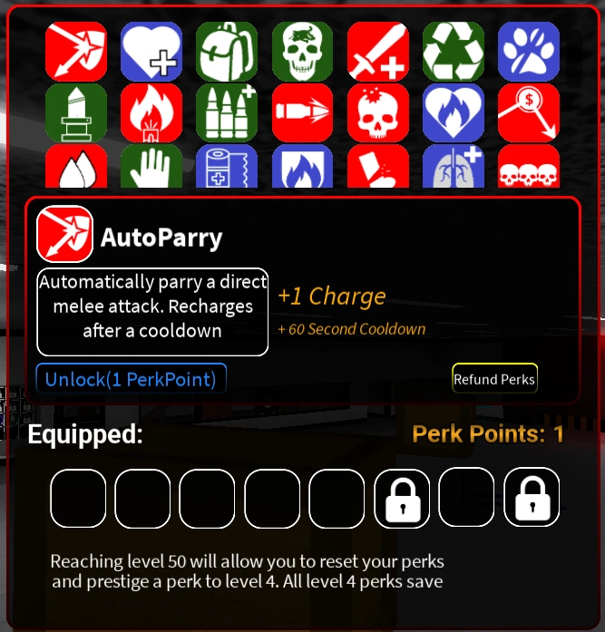Choose the red speeding bullet perk icon
The height and width of the screenshot is (632, 605).
click(302, 112)
